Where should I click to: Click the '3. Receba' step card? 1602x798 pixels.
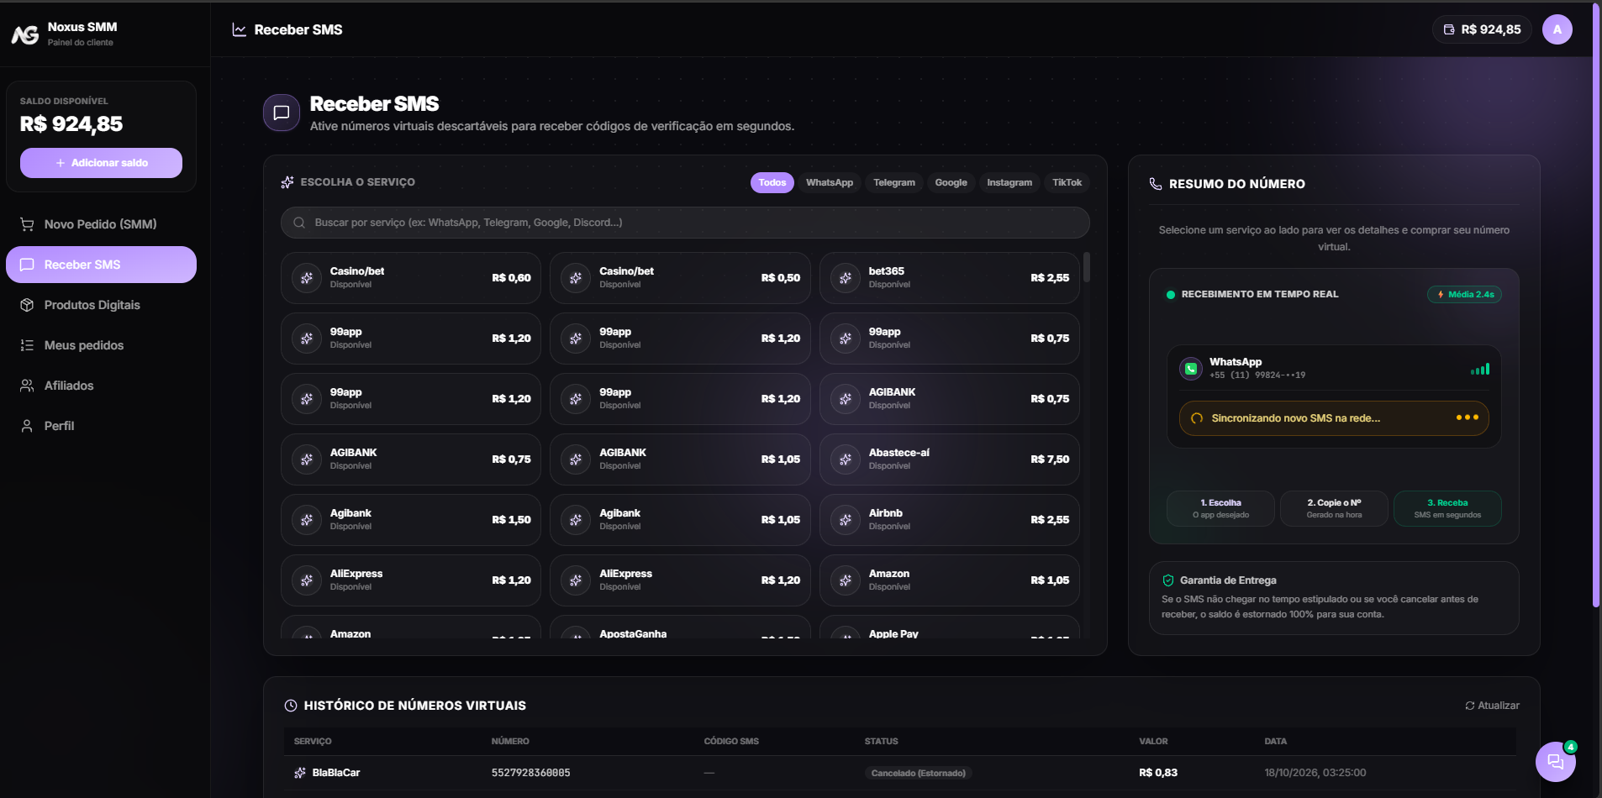pos(1447,508)
